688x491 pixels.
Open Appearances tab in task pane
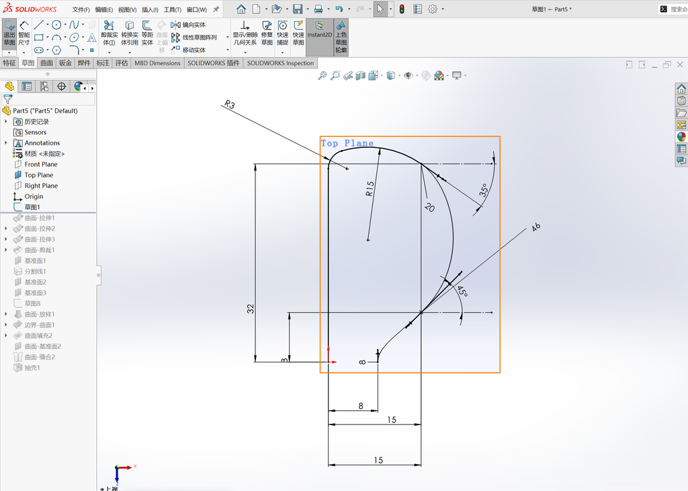pyautogui.click(x=681, y=137)
